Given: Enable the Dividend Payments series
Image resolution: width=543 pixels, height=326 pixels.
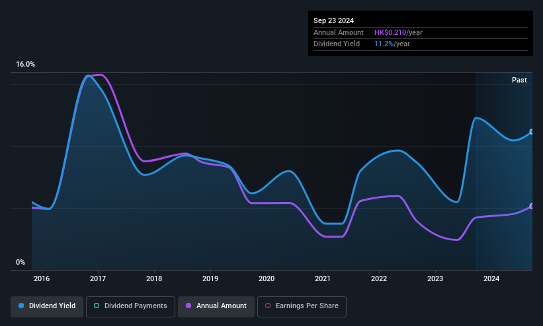Looking at the screenshot, I should 130,306.
